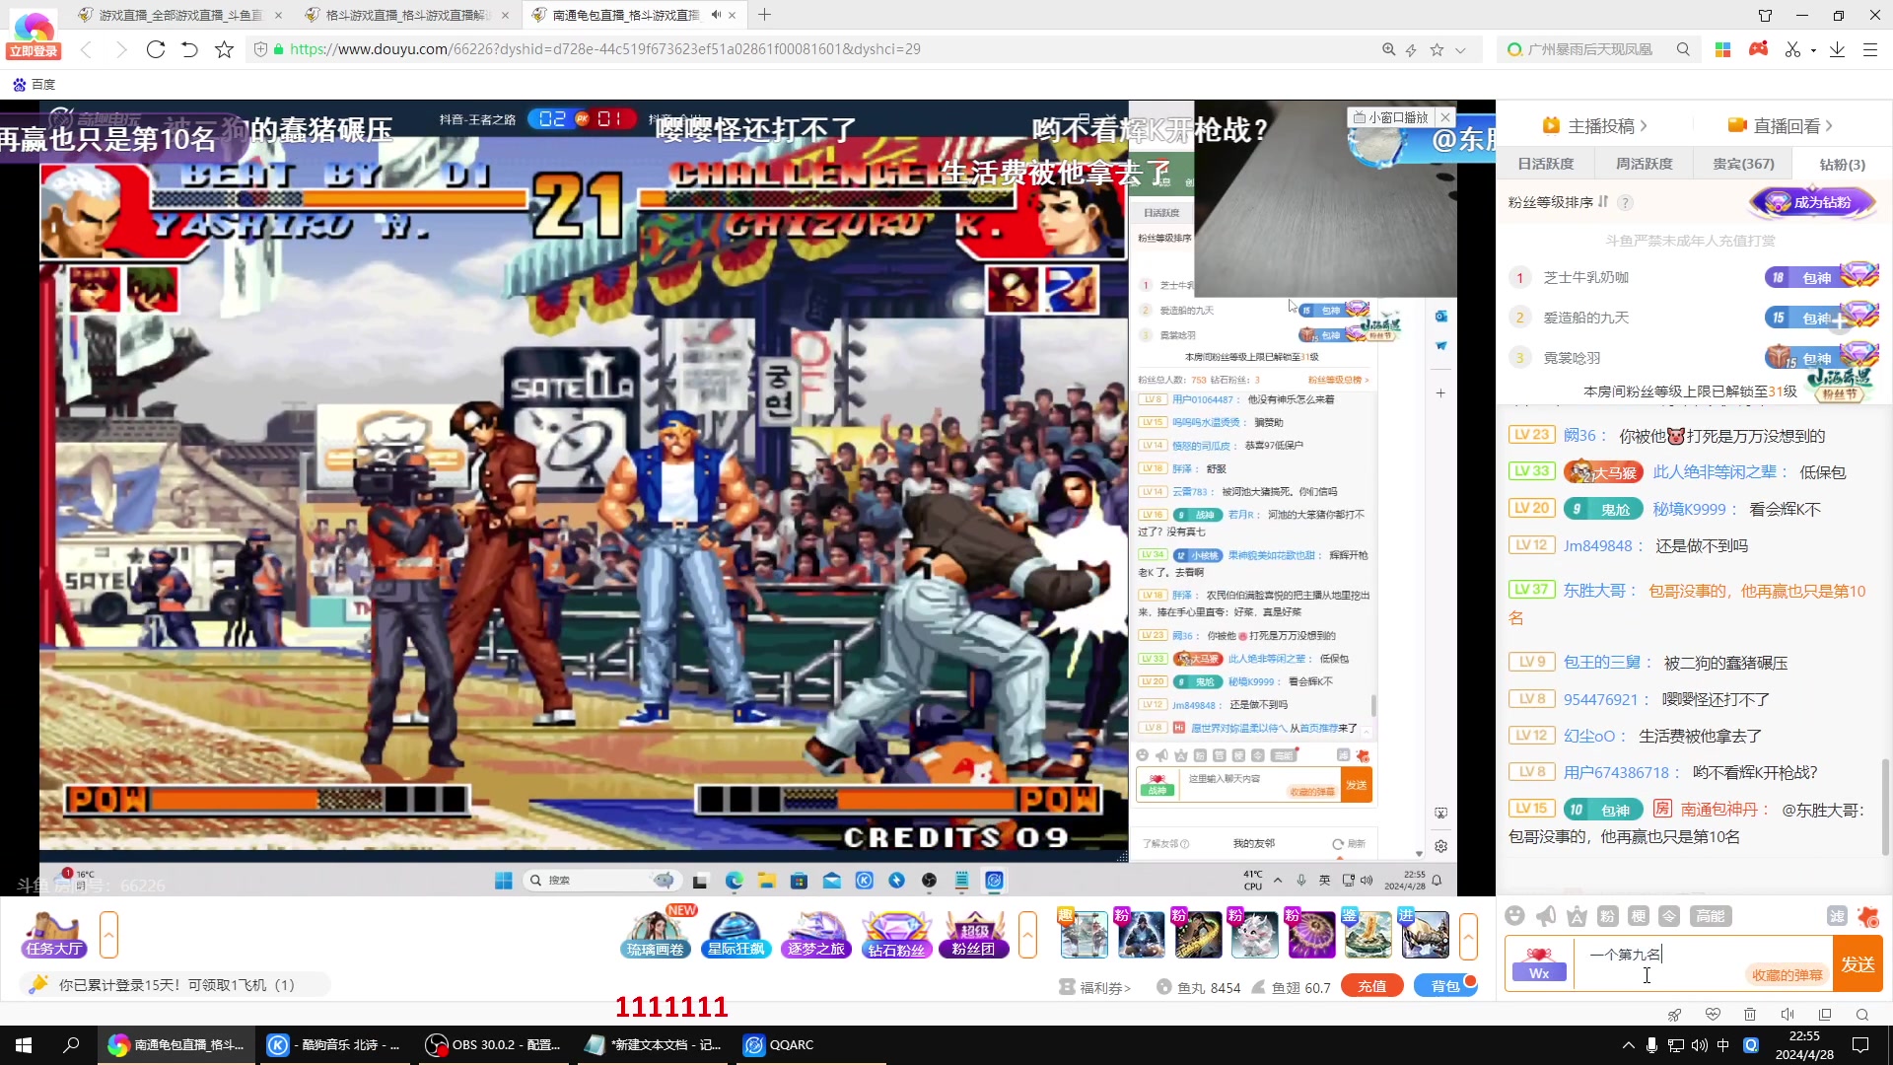Click the speaker mute icon in status bar
The height and width of the screenshot is (1065, 1893).
pos(1788,1015)
